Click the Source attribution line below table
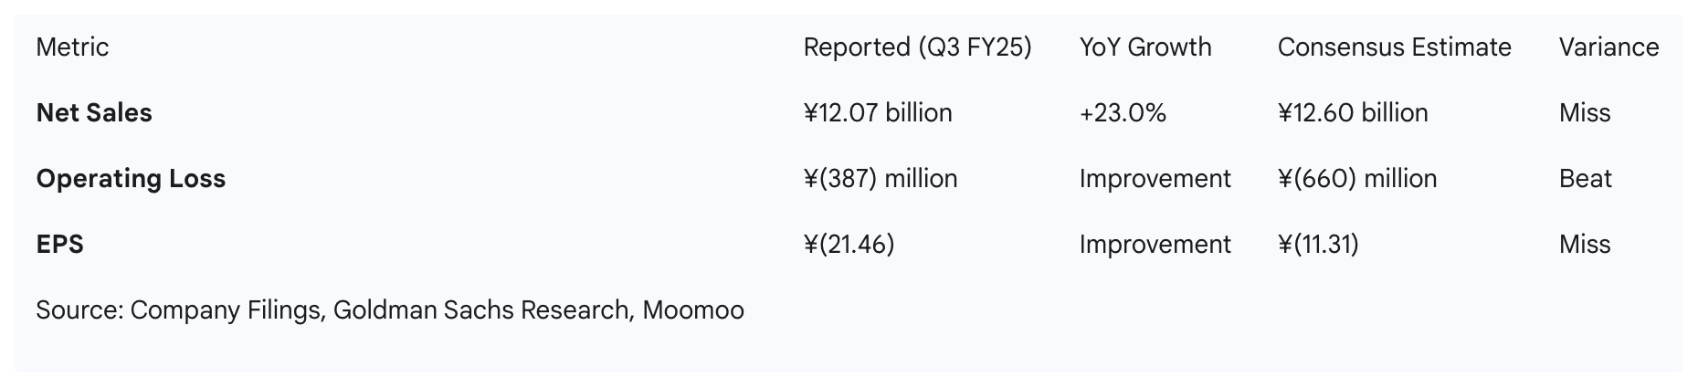1698x388 pixels. coord(389,310)
